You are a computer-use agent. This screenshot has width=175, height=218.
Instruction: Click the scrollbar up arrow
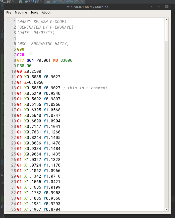[x=167, y=20]
